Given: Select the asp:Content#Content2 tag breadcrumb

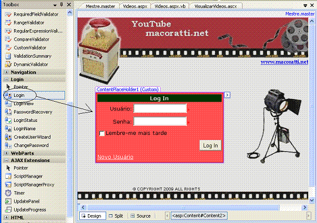Looking at the screenshot, I should pos(199,216).
